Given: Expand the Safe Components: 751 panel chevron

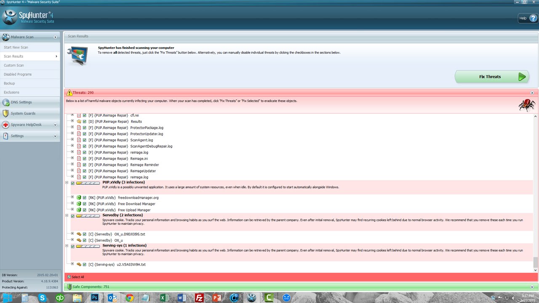Looking at the screenshot, I should click(532, 287).
